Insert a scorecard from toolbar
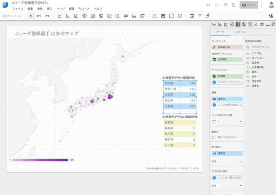 109,16
